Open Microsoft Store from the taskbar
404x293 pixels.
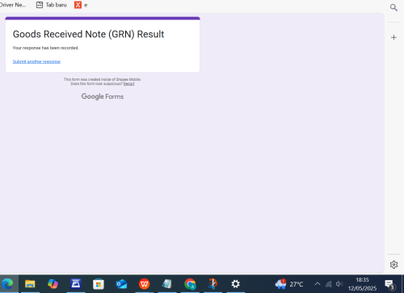pyautogui.click(x=99, y=284)
